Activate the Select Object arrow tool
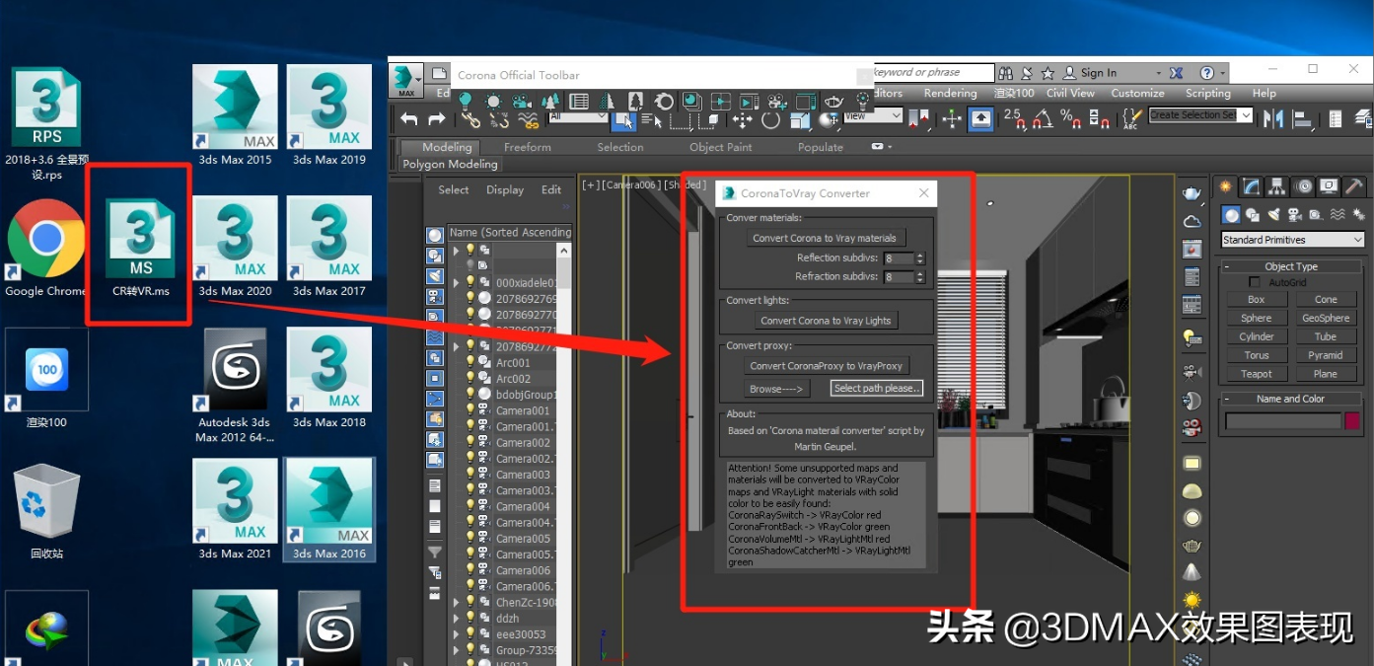 (622, 119)
